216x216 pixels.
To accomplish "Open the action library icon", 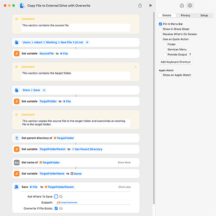I will (182, 6).
